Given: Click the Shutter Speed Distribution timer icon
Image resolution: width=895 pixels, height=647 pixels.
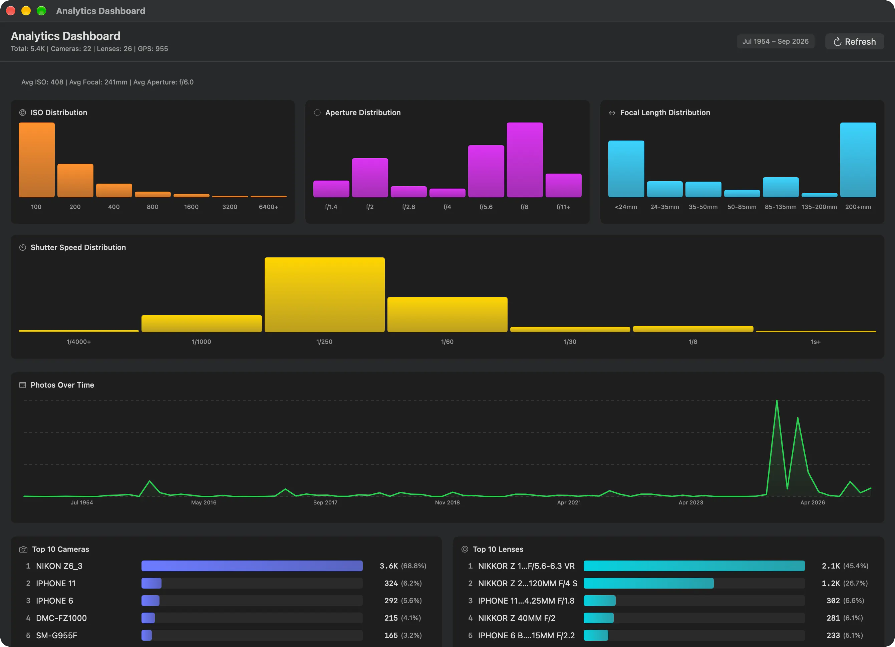Looking at the screenshot, I should pyautogui.click(x=23, y=247).
